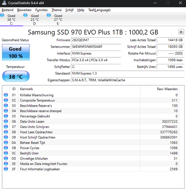The height and width of the screenshot is (190, 186).
Task: Click the Eigenschappen field
Action: pyautogui.click(x=128, y=80)
